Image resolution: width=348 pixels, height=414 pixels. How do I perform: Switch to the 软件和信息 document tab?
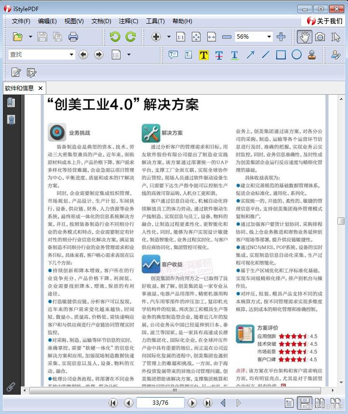pyautogui.click(x=19, y=88)
